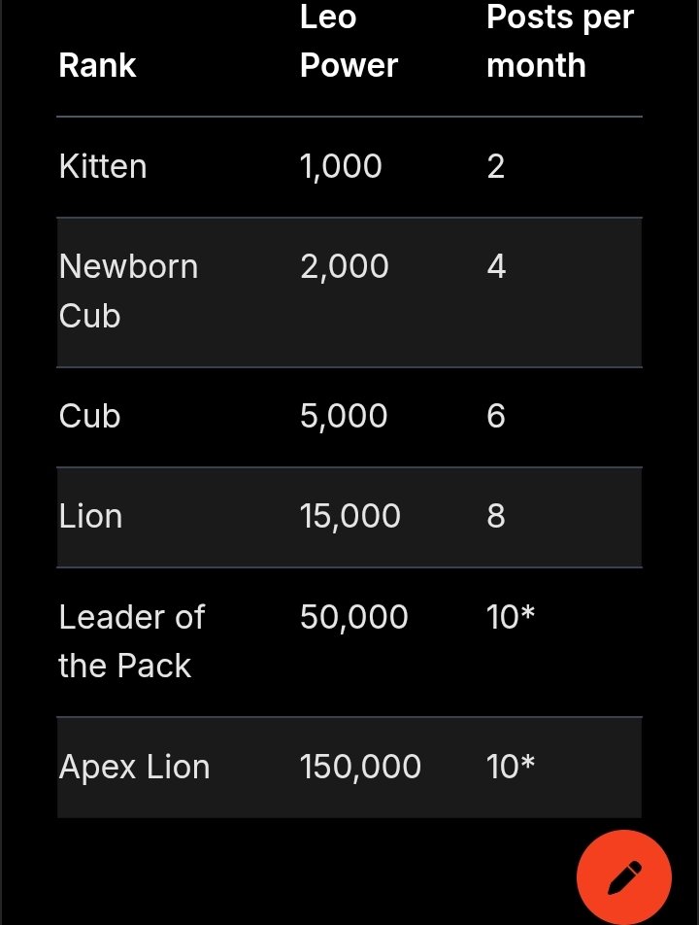Select the Rank column header

[97, 65]
